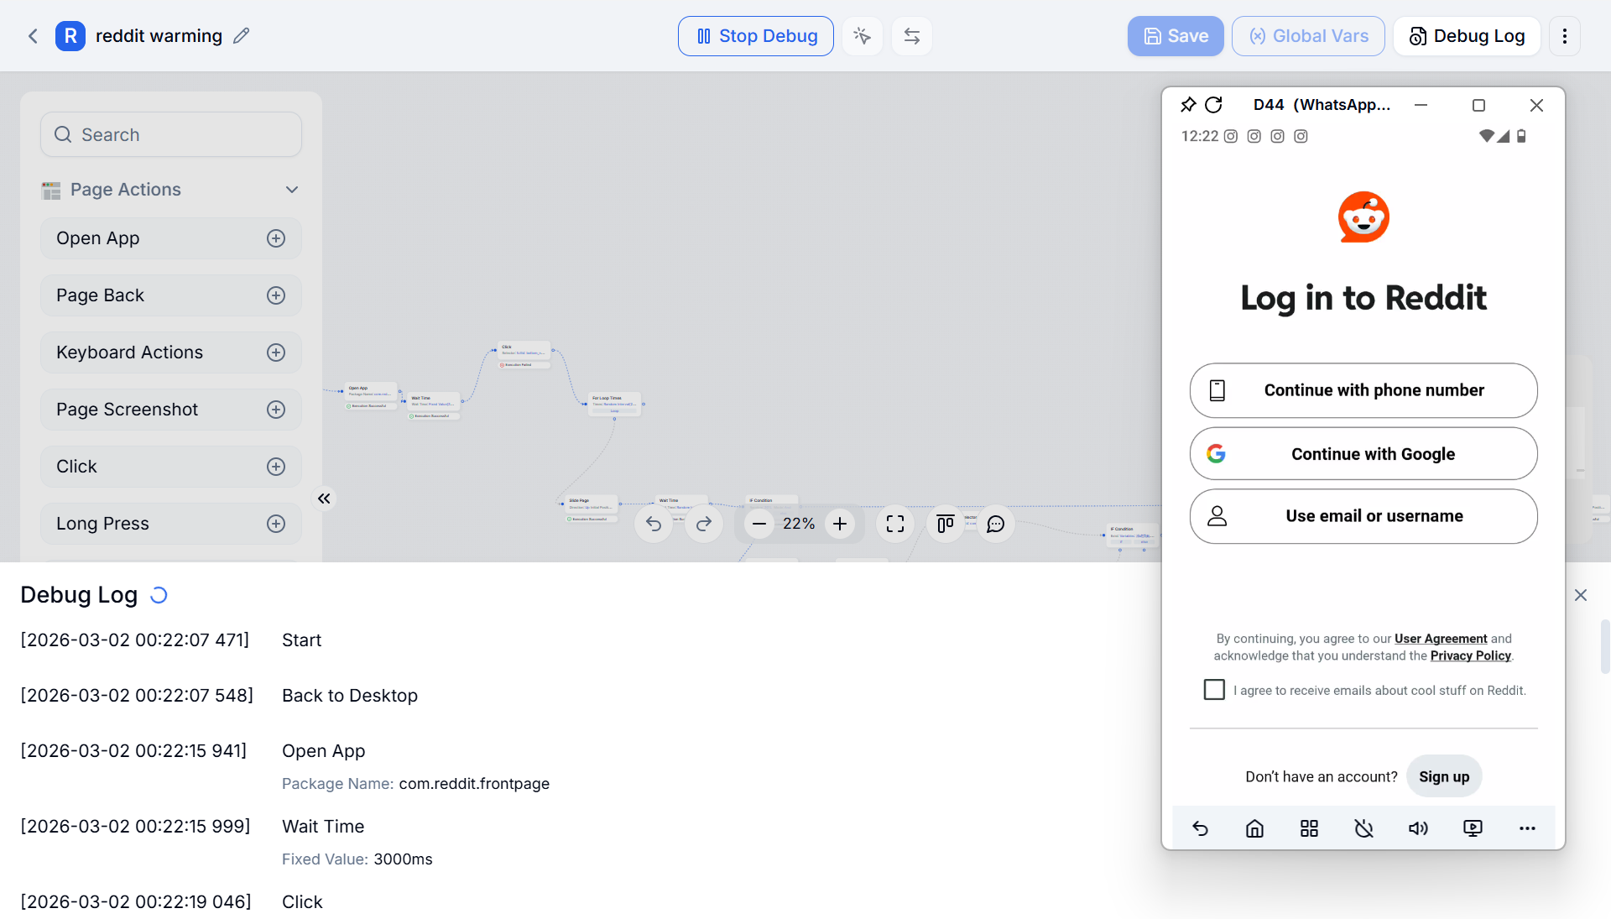Viewport: 1611px width, 919px height.
Task: Continue with Google on Reddit
Action: [1363, 454]
